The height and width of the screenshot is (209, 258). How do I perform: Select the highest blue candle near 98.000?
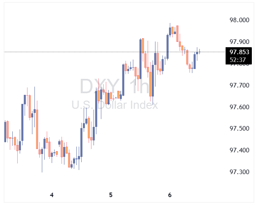coord(170,31)
